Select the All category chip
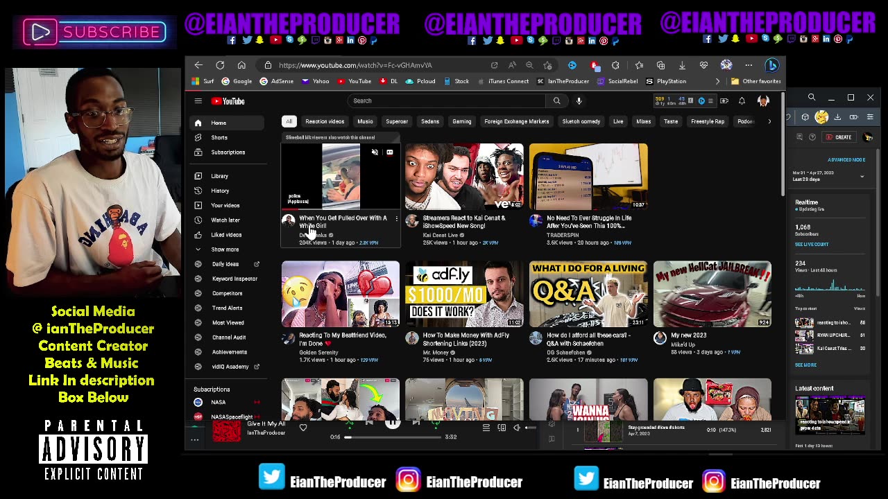This screenshot has height=499, width=888. point(289,121)
